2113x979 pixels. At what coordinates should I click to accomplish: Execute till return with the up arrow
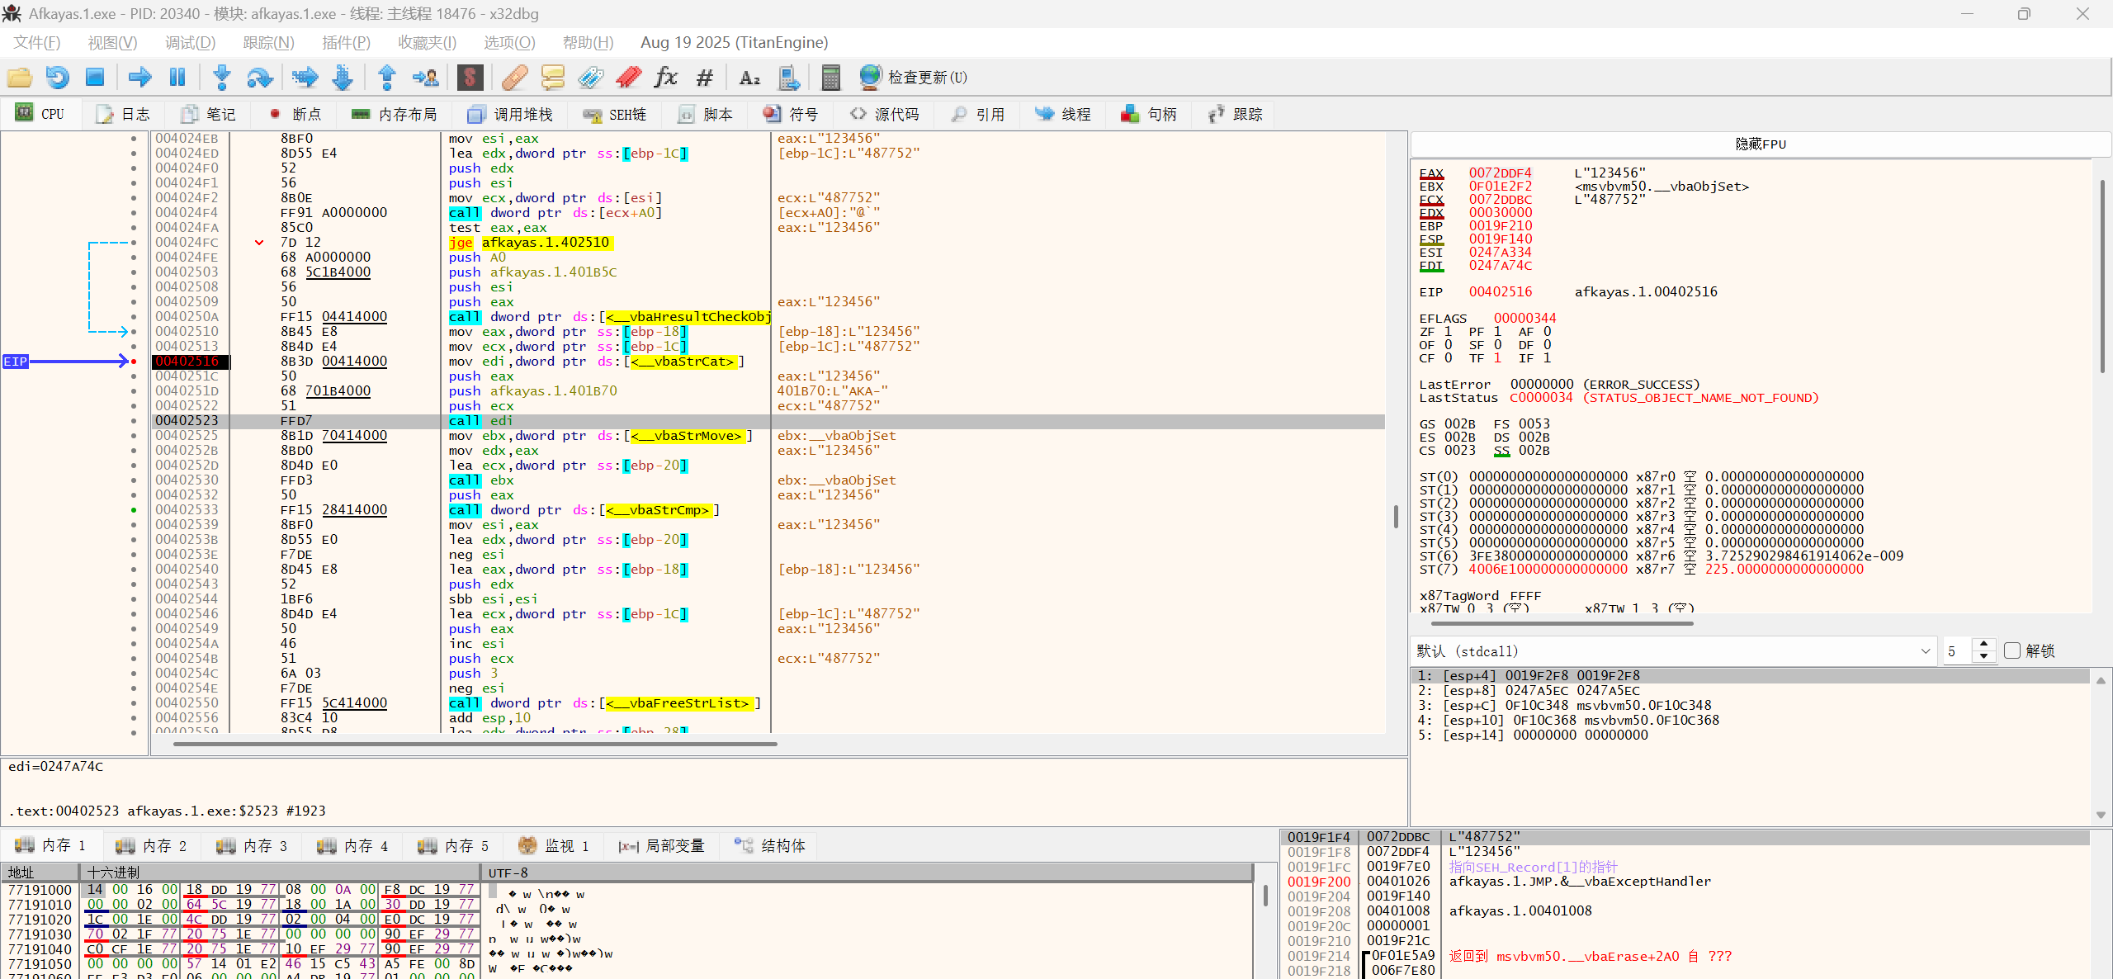pos(386,78)
